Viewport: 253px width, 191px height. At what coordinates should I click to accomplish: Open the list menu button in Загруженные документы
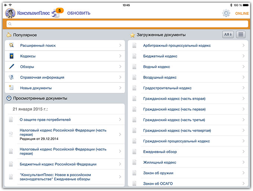coord(241,35)
